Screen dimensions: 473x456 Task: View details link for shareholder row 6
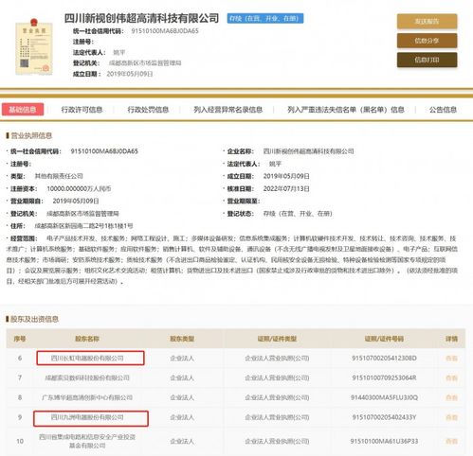[451, 359]
